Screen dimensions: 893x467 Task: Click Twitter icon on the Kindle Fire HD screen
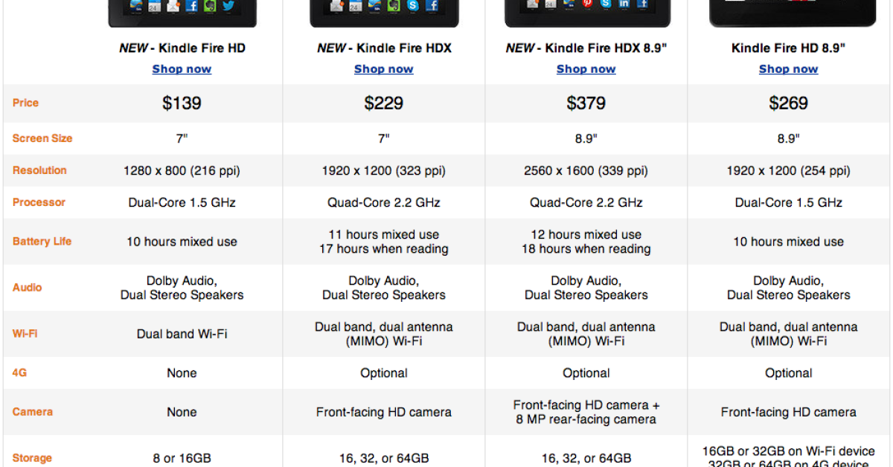pyautogui.click(x=228, y=6)
